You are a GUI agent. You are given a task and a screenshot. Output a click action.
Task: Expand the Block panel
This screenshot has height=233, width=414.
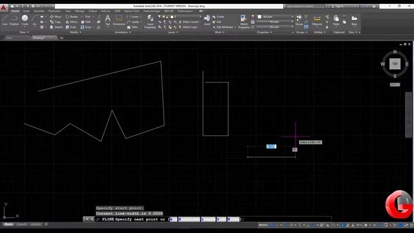(x=219, y=32)
